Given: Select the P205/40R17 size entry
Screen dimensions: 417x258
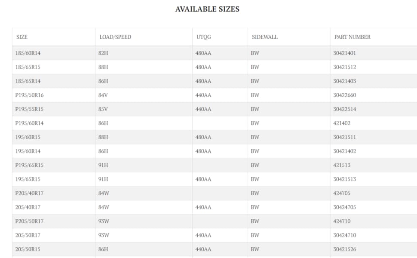Looking at the screenshot, I should (29, 193).
